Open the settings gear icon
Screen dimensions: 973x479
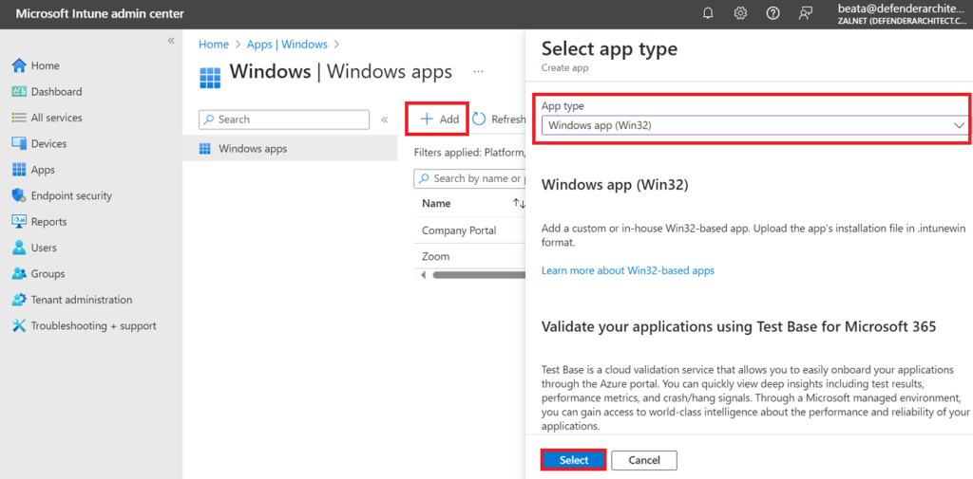[740, 13]
